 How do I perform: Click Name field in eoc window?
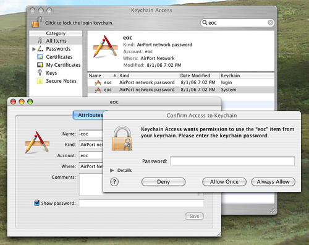(x=91, y=134)
